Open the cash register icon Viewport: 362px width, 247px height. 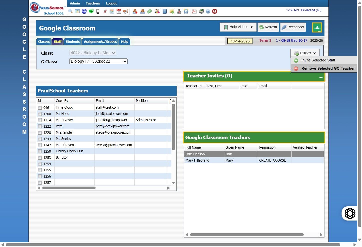(201, 11)
